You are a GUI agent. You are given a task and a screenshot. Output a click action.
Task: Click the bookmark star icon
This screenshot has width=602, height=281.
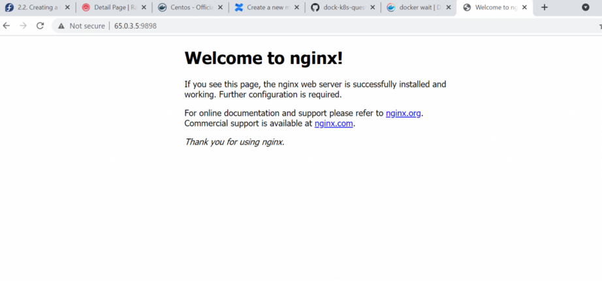599,26
